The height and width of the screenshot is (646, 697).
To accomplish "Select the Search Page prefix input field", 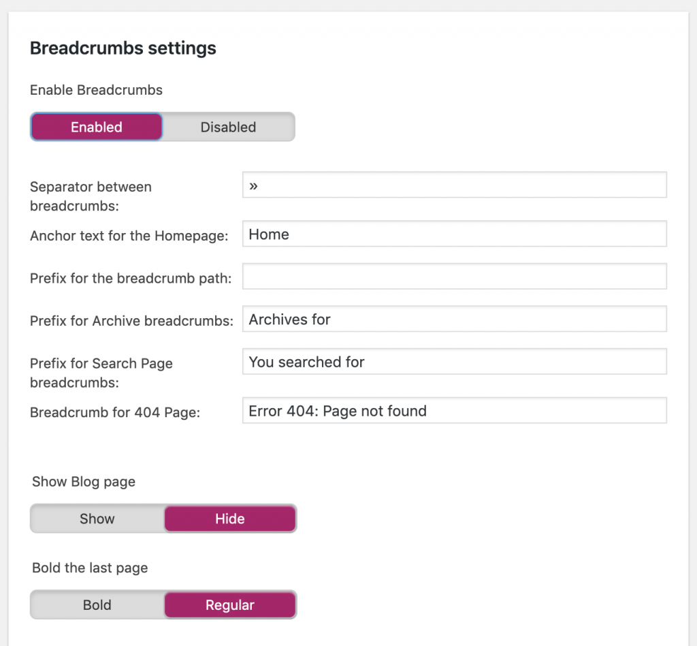I will [x=454, y=361].
